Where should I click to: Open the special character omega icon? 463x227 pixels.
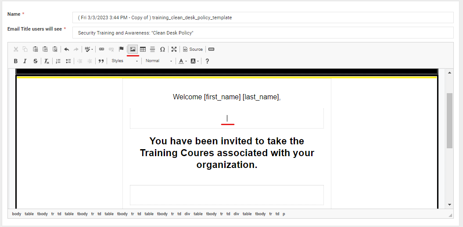point(162,49)
